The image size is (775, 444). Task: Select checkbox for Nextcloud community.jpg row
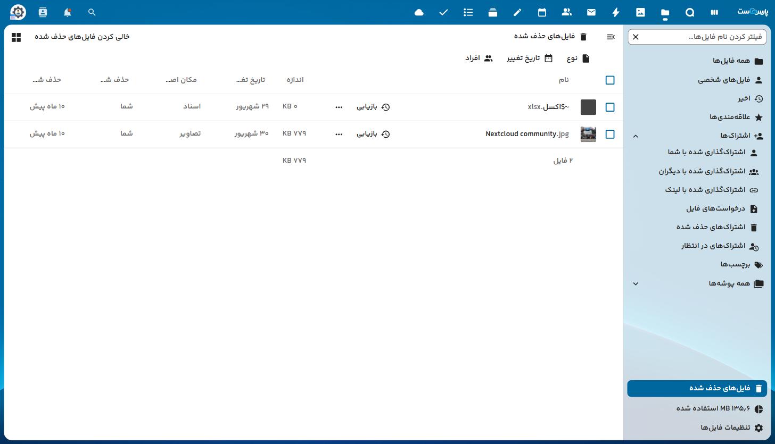click(610, 135)
